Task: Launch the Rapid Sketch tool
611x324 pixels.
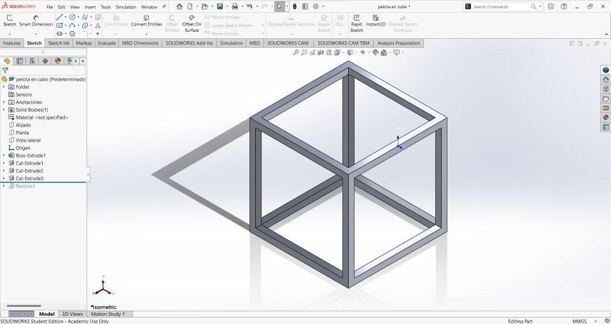Action: [x=356, y=24]
